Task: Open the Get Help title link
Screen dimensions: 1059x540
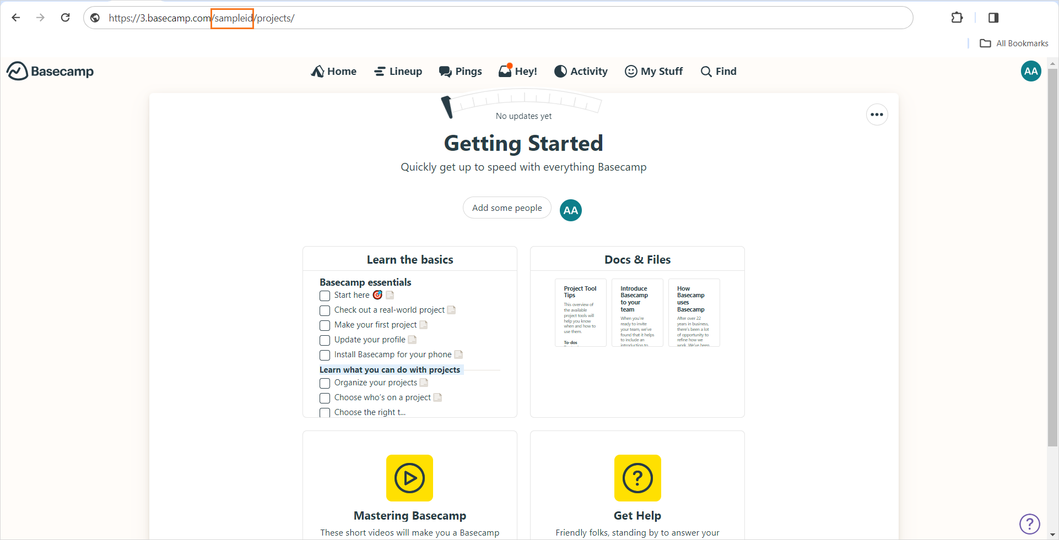Action: (x=637, y=516)
